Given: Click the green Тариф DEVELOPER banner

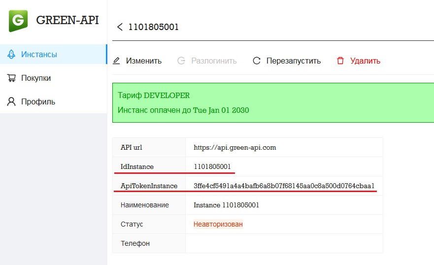Looking at the screenshot, I should pyautogui.click(x=273, y=102).
